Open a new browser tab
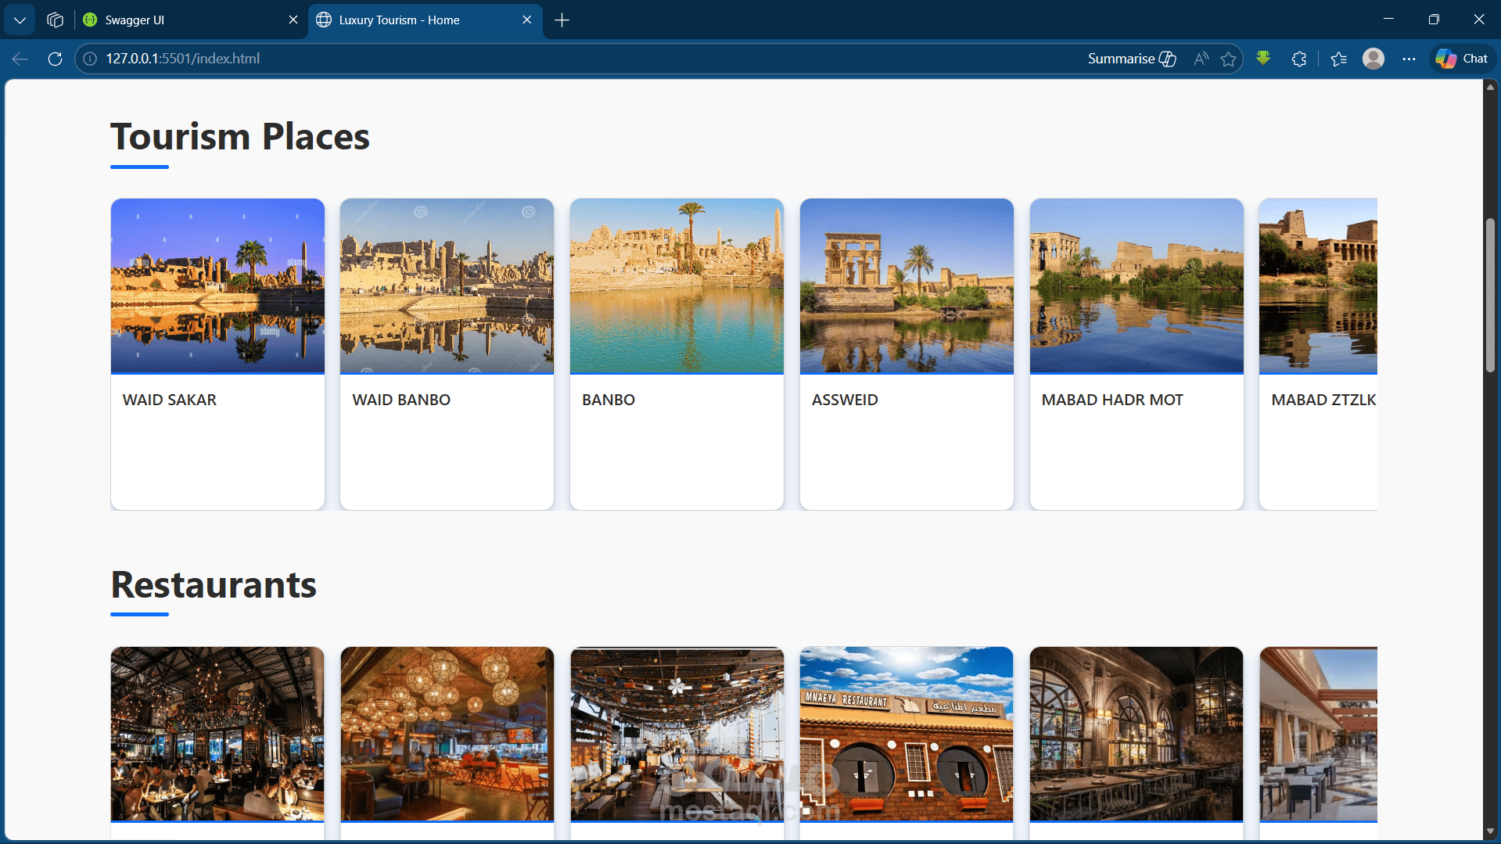Screen dimensions: 1501x844 pyautogui.click(x=562, y=20)
